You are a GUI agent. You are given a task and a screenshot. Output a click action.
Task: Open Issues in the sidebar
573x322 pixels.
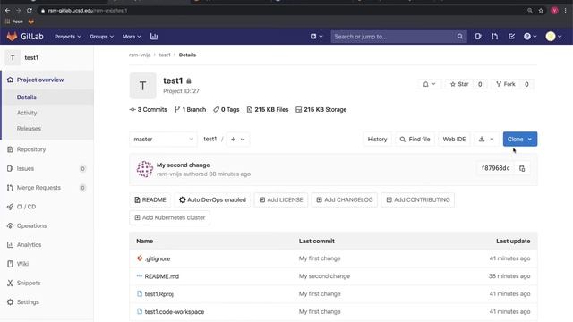point(25,169)
